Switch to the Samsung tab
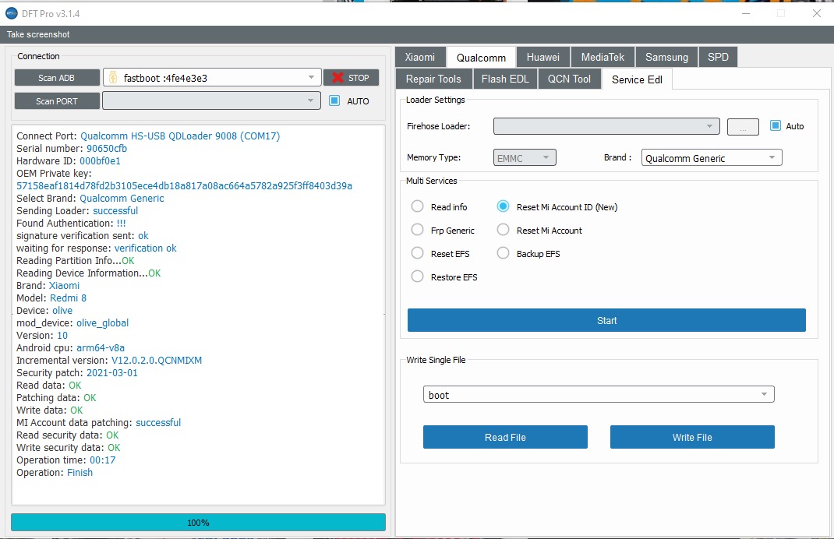The width and height of the screenshot is (834, 539). pos(666,58)
